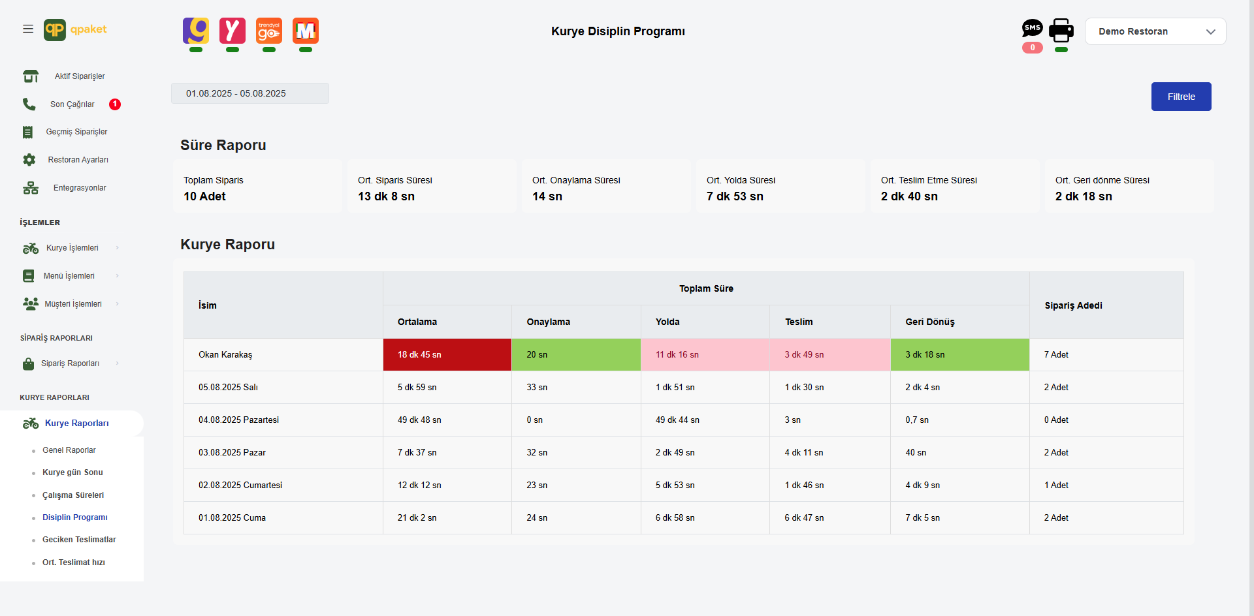Expand Müşteri İşlemleri menu
Image resolution: width=1254 pixels, height=616 pixels.
[72, 304]
